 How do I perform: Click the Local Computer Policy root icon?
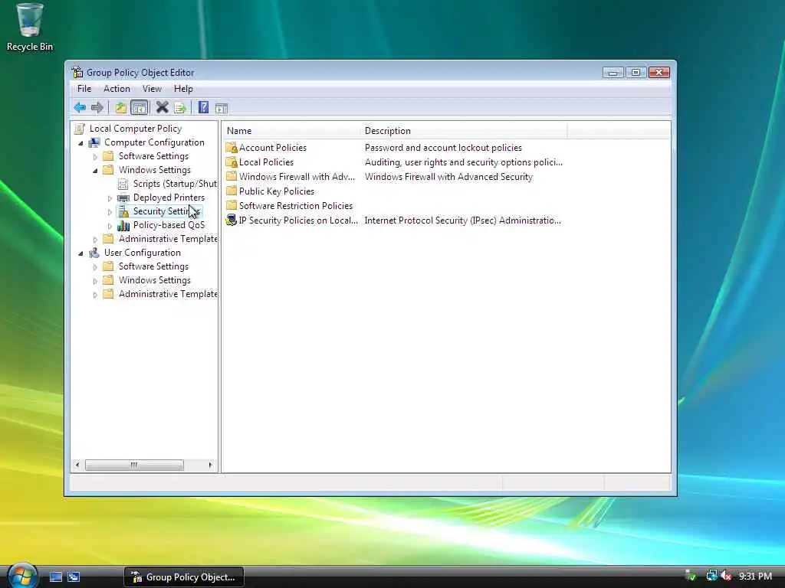pyautogui.click(x=80, y=129)
